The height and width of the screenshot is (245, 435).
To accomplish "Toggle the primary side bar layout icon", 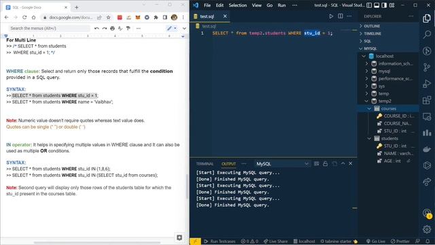I will point(369,5).
